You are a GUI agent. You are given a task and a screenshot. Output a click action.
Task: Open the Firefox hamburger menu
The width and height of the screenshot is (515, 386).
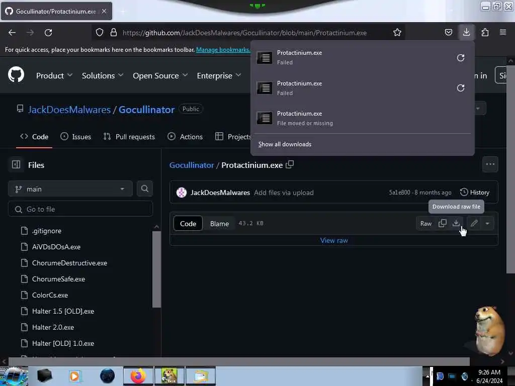[x=502, y=32]
